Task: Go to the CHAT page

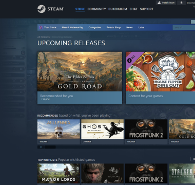Action: [133, 9]
